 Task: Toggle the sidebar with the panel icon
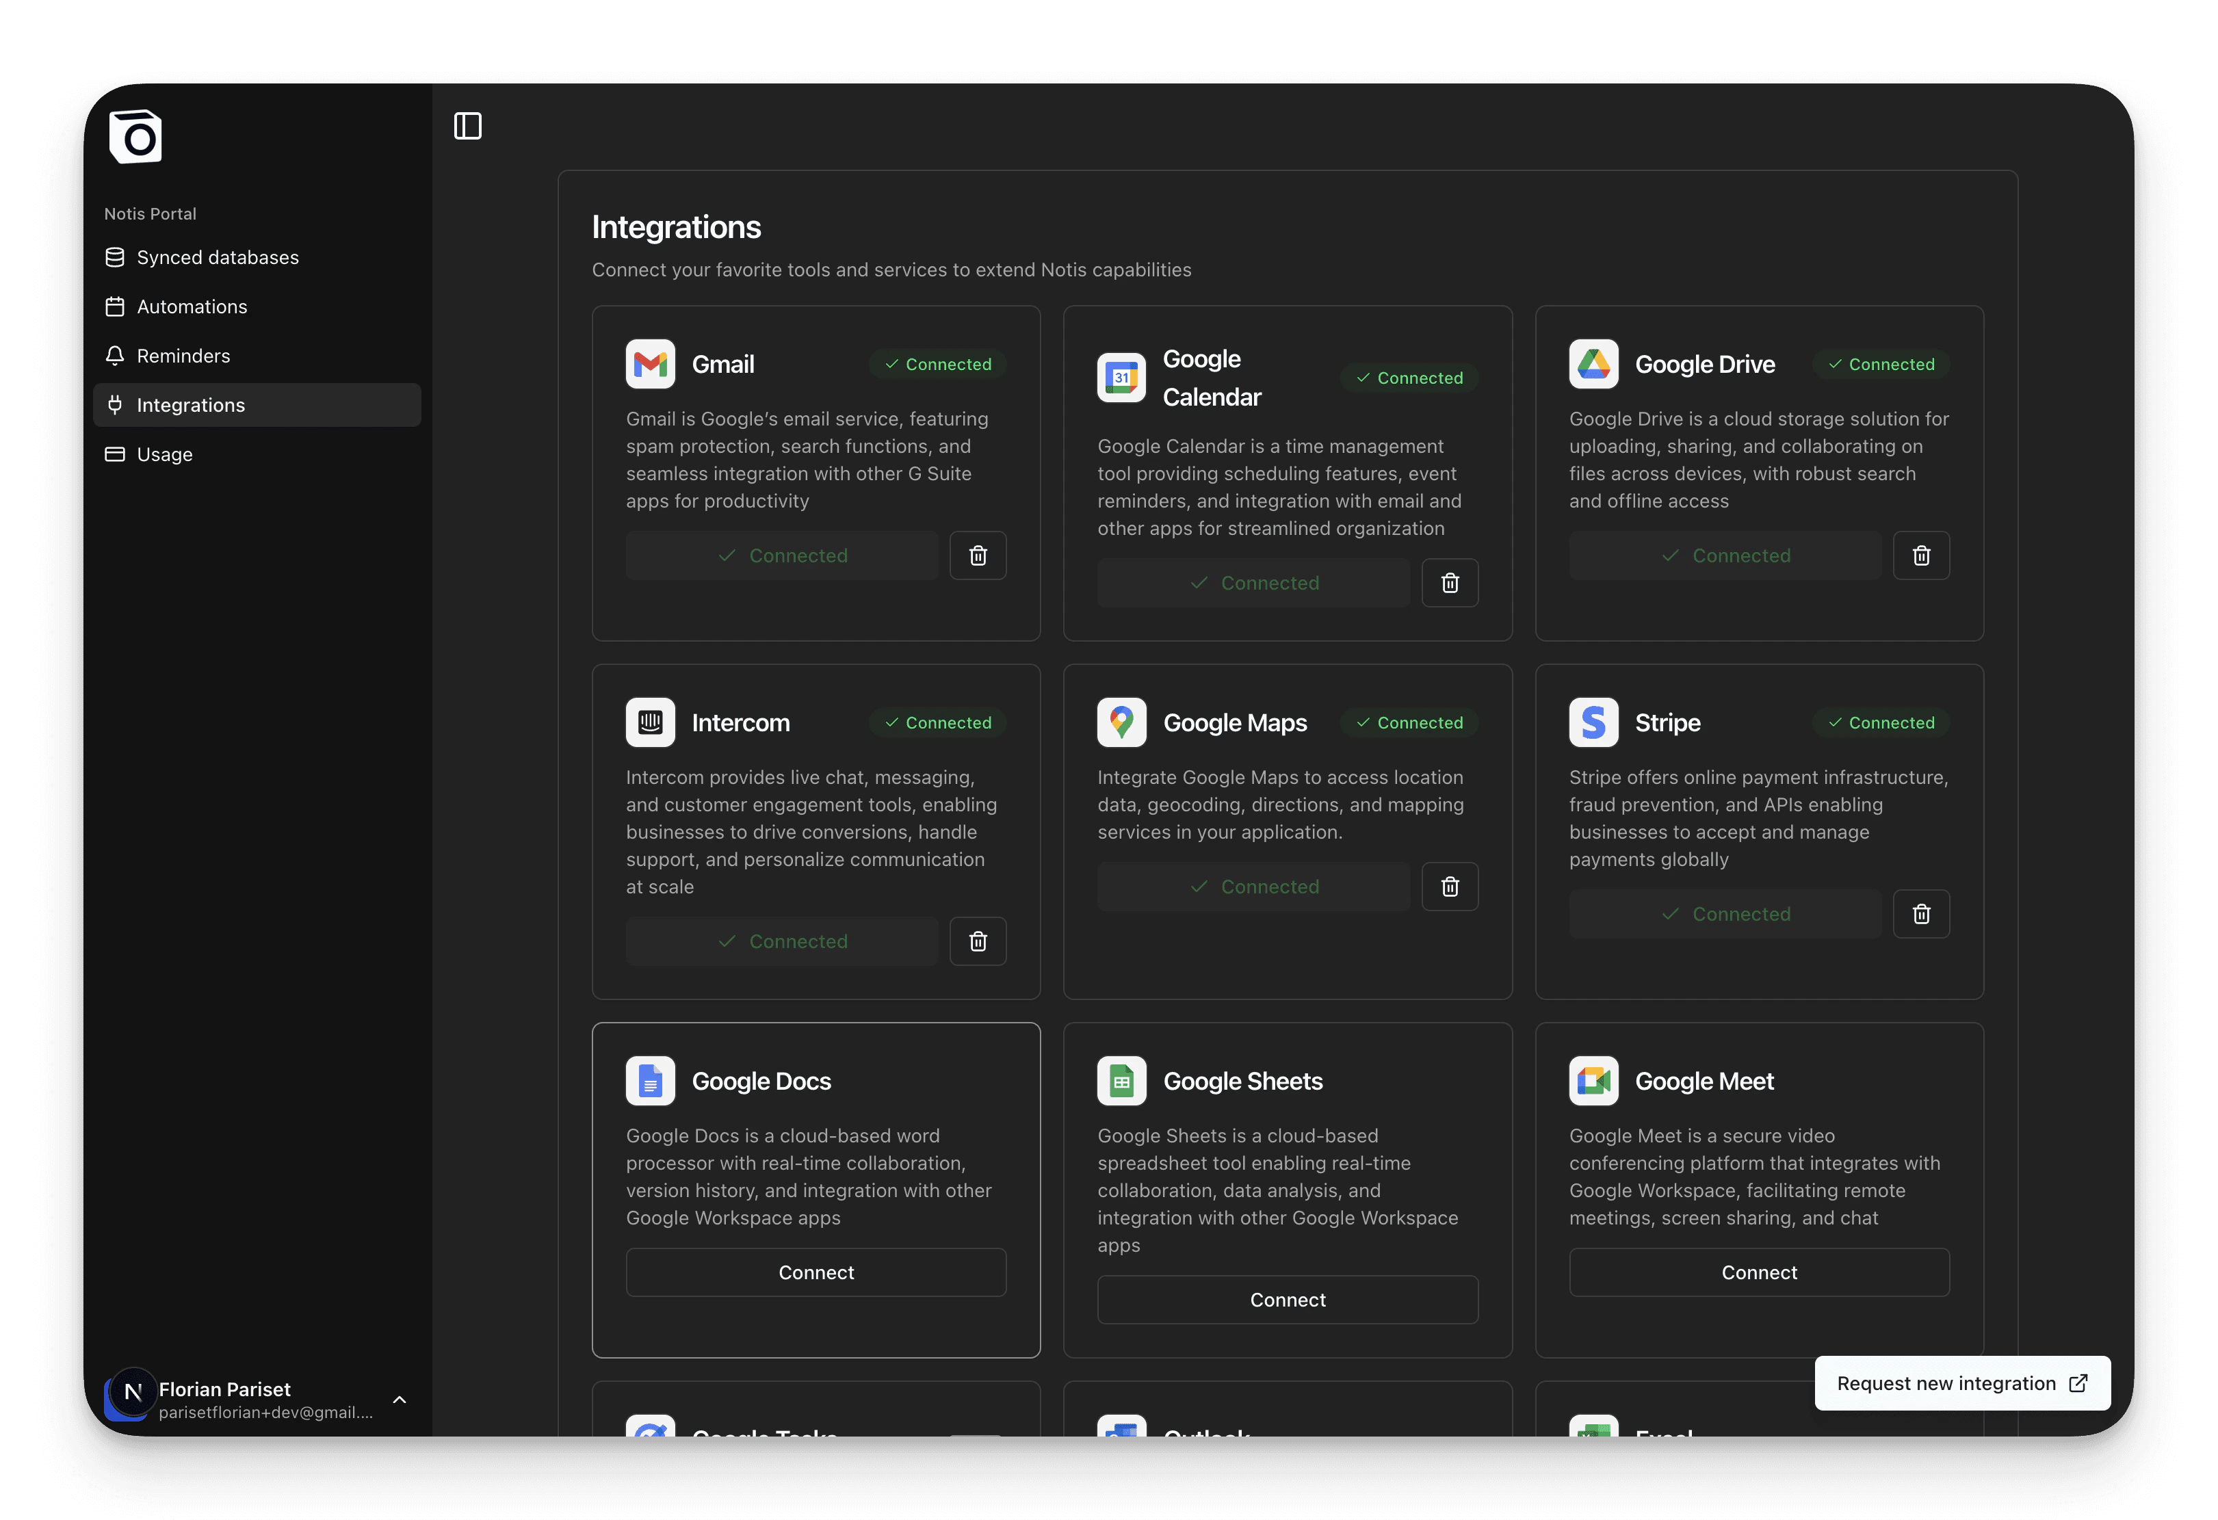[467, 125]
